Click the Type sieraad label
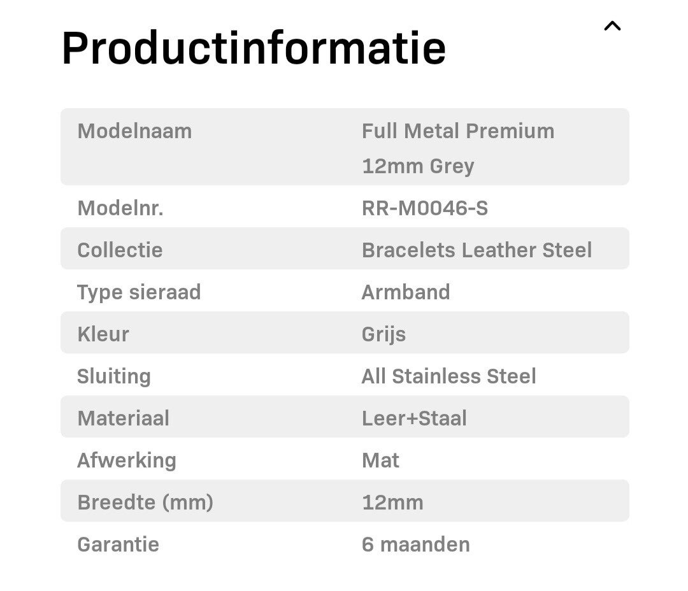This screenshot has height=591, width=688. (139, 292)
